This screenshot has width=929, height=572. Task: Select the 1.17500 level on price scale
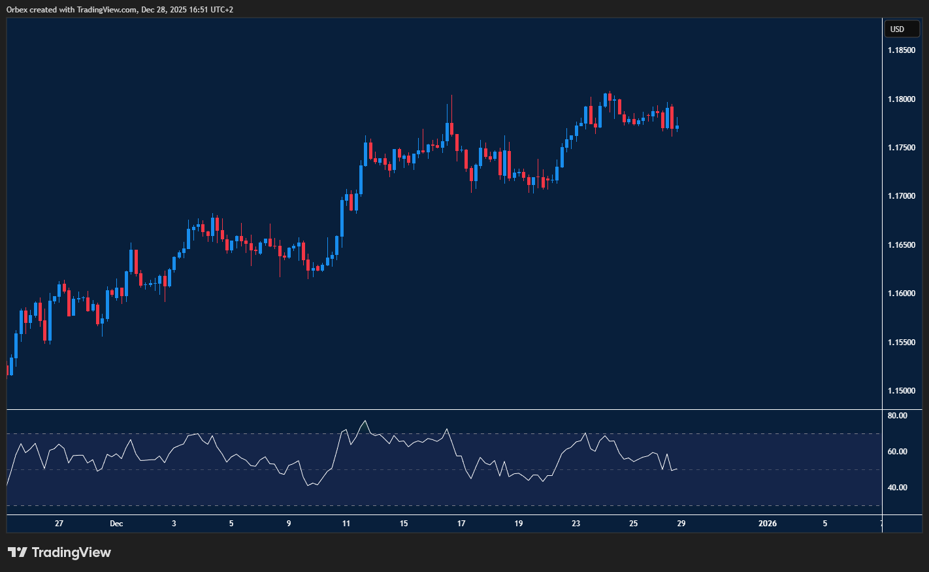pos(902,147)
